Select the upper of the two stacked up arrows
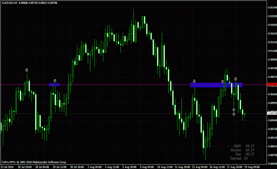 point(234,110)
